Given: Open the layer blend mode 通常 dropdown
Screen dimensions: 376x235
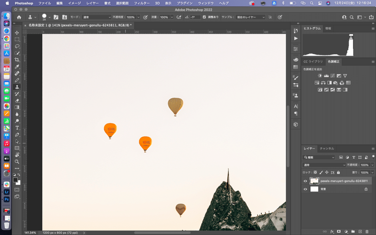Looking at the screenshot, I should (x=324, y=165).
